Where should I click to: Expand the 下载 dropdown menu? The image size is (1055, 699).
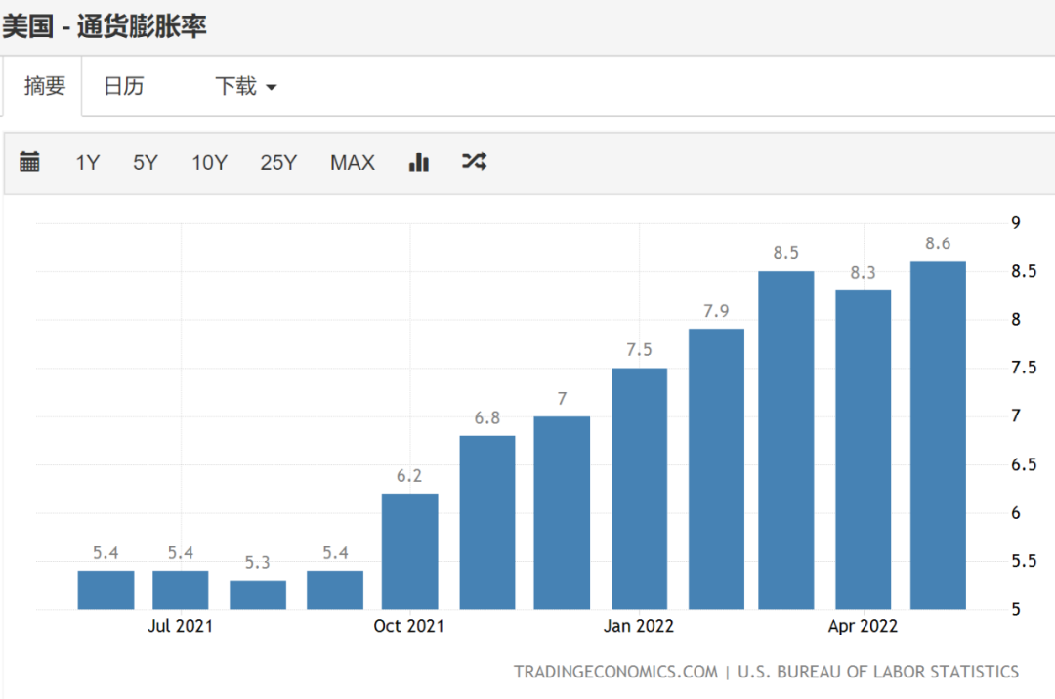(245, 86)
